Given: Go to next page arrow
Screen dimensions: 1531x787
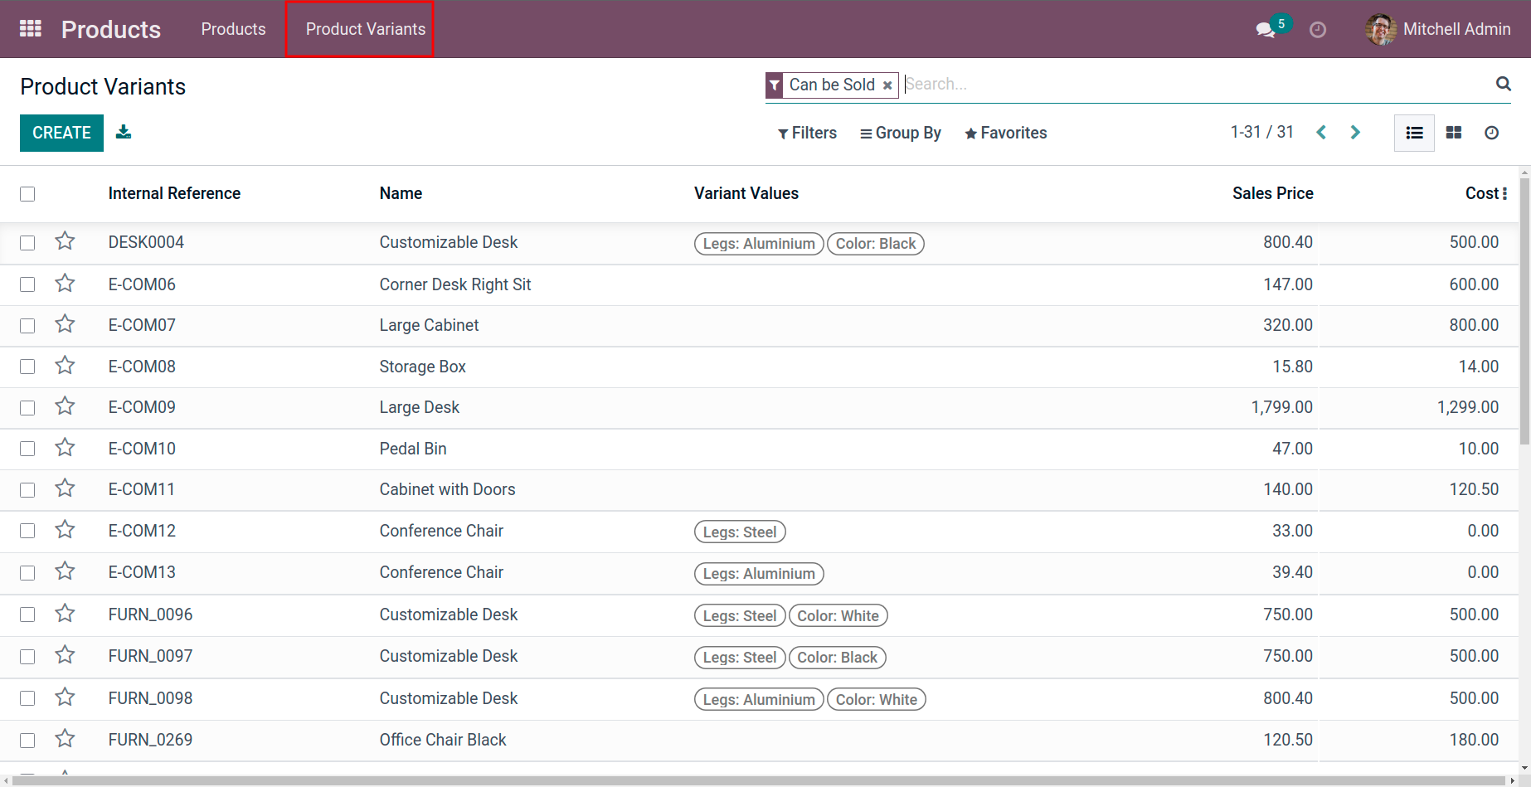Looking at the screenshot, I should point(1355,133).
